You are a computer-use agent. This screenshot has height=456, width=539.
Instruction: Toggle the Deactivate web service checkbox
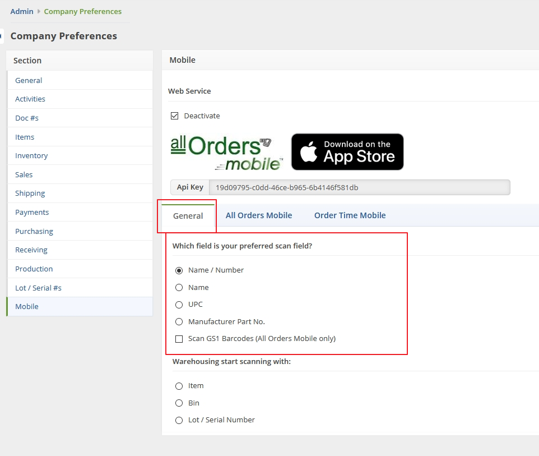click(x=175, y=116)
